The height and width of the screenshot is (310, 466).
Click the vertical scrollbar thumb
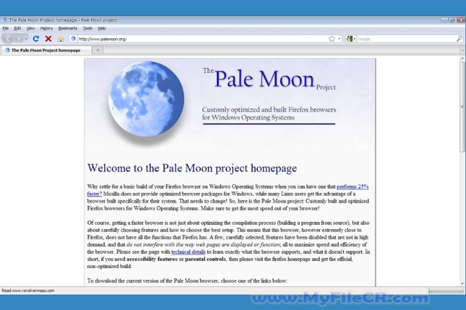coord(462,107)
